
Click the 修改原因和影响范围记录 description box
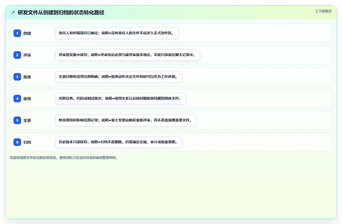[x=126, y=120]
